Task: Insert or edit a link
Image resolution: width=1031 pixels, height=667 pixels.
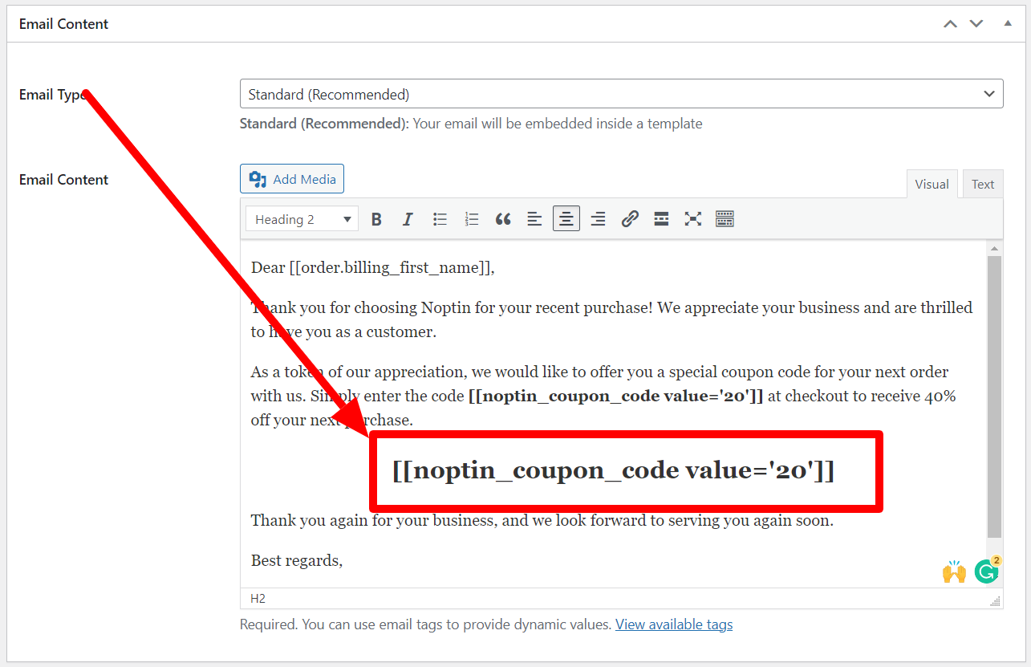Action: tap(630, 219)
